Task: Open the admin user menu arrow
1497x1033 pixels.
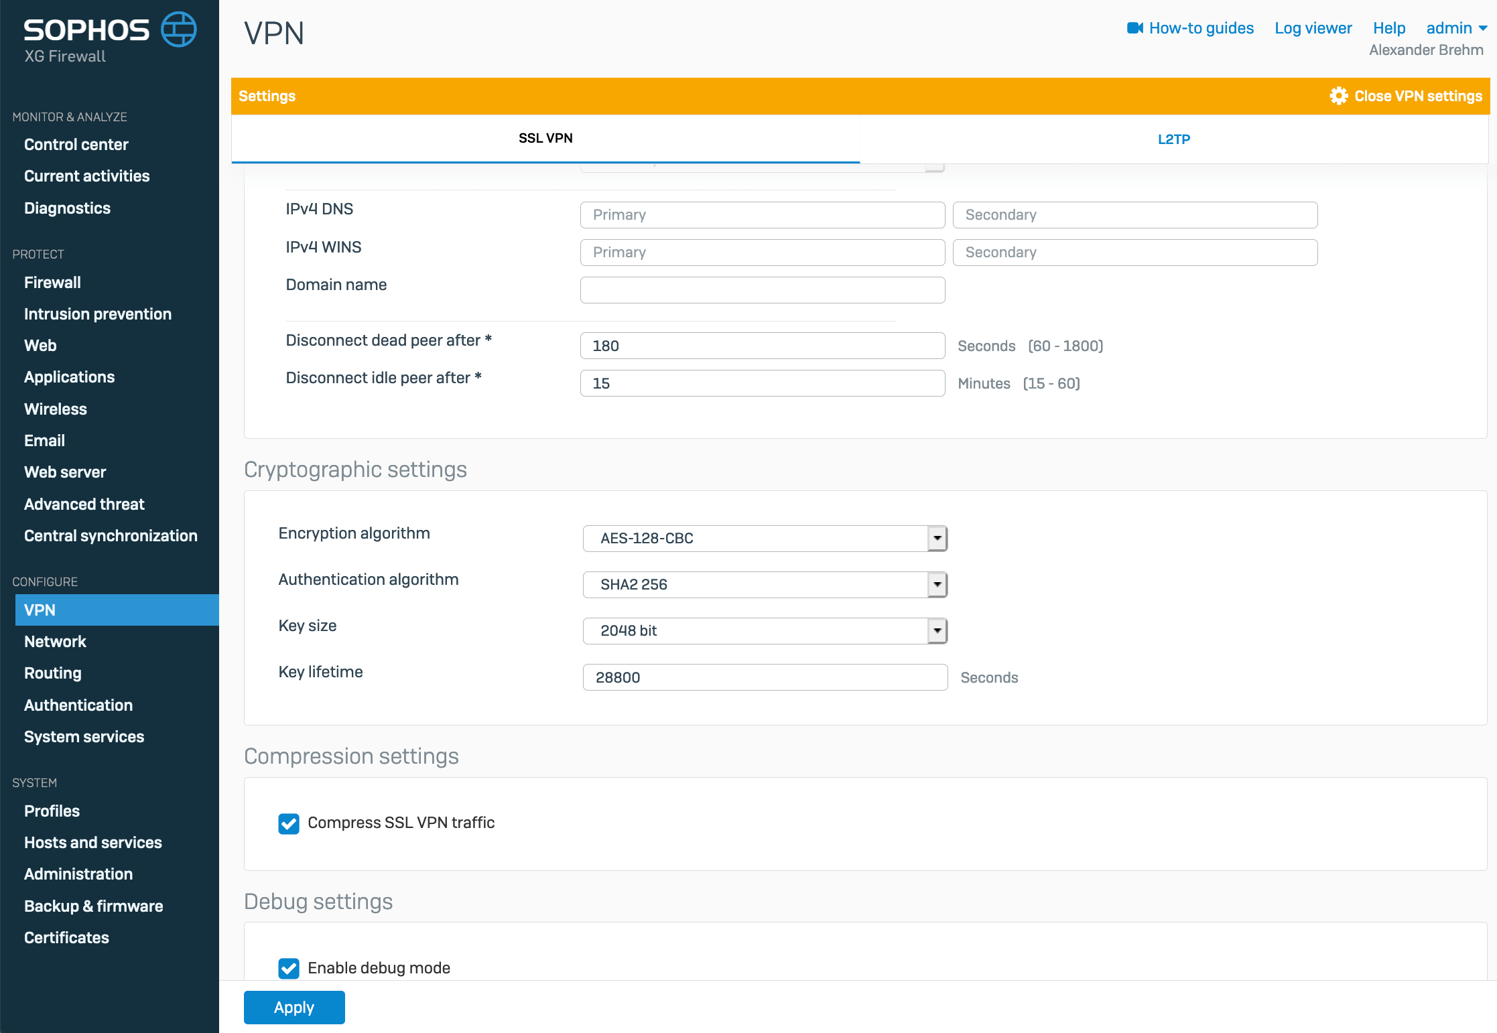Action: point(1483,28)
